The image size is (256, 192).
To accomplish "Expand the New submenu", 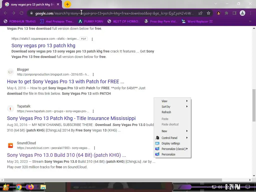I will 172,131.
